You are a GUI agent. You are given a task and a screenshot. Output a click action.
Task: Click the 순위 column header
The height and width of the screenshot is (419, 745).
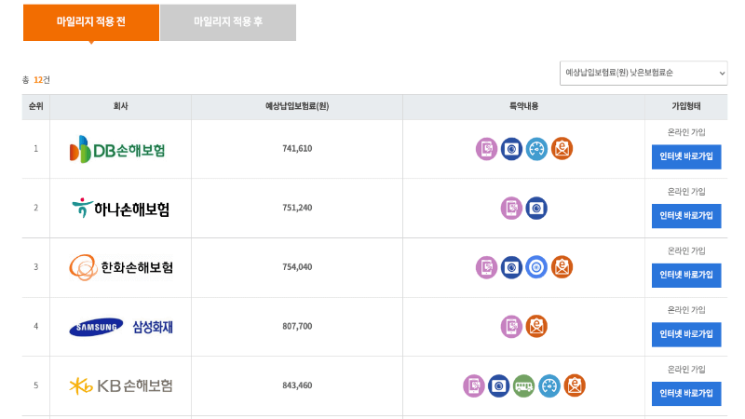pos(36,106)
